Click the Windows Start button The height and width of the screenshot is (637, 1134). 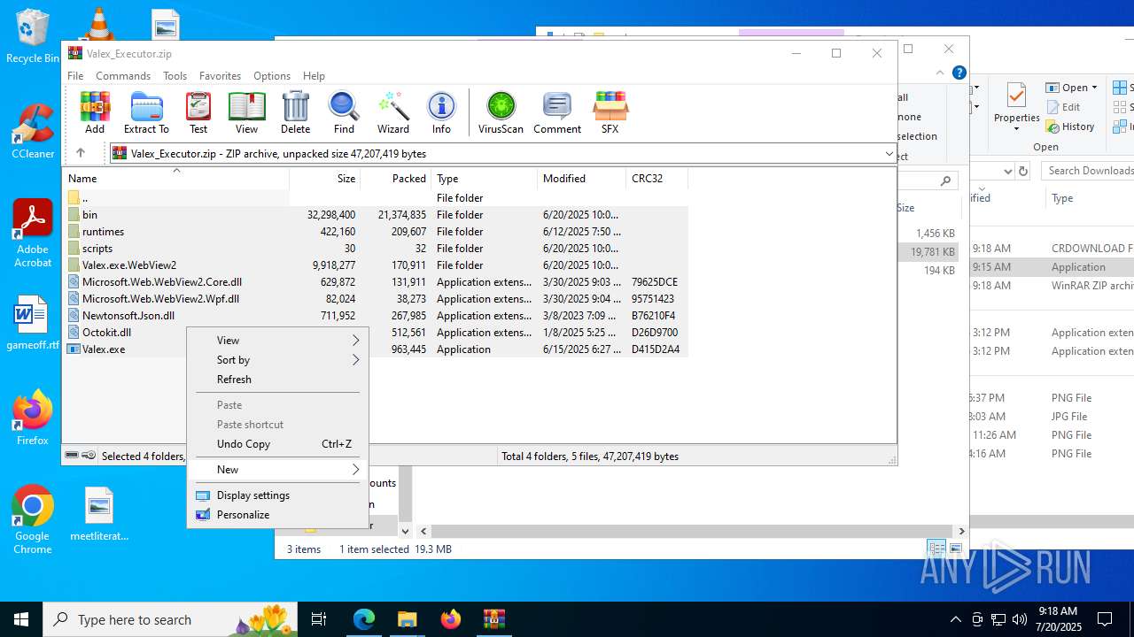click(21, 619)
